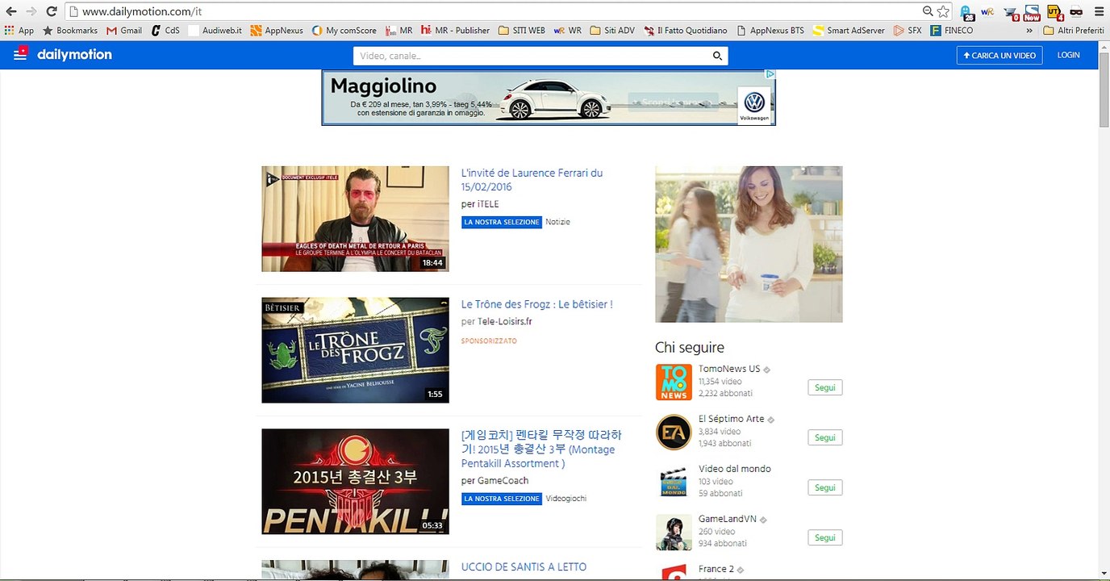Play the PENTAKILL video thumbnail

(355, 481)
